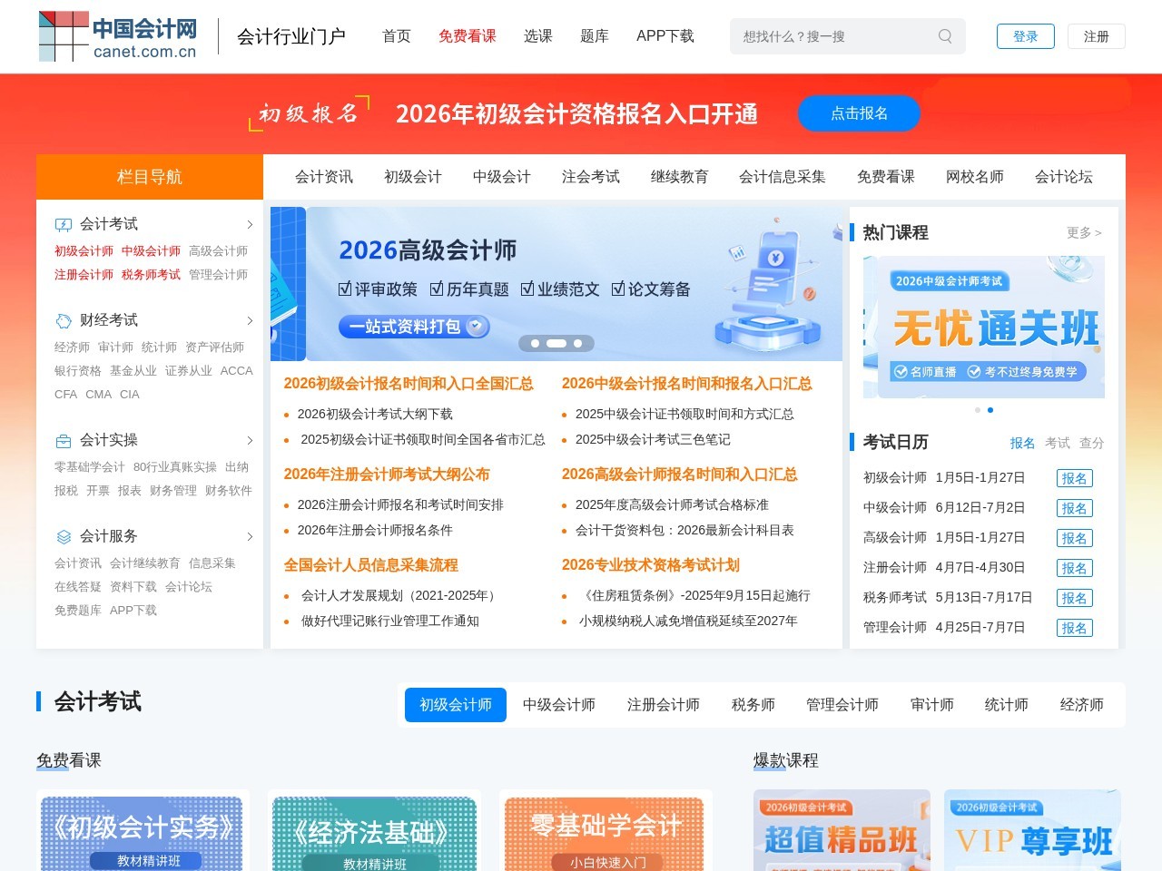Switch to the 中级会计师 tab

(x=557, y=704)
